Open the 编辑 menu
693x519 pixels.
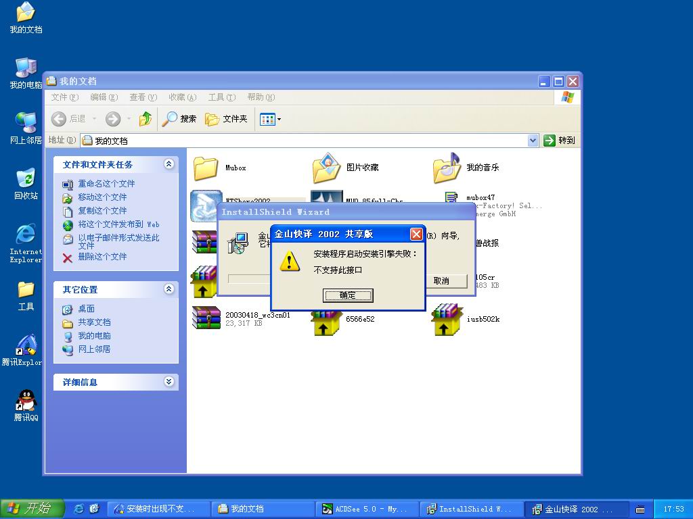104,97
